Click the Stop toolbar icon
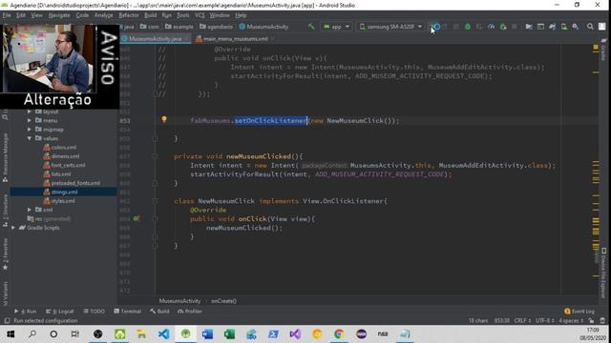 [515, 27]
